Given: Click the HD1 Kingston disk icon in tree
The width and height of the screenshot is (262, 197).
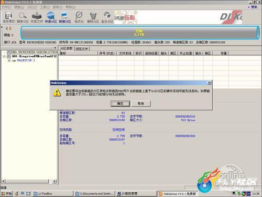Looking at the screenshot, I should pos(9,56).
